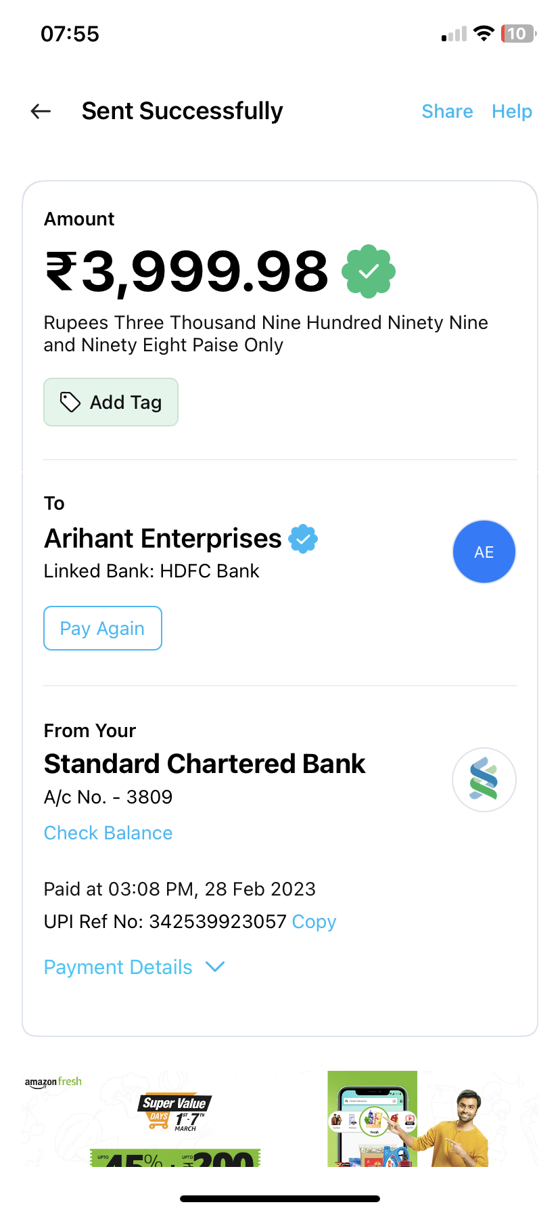Expand the Payment Details chevron

point(215,967)
